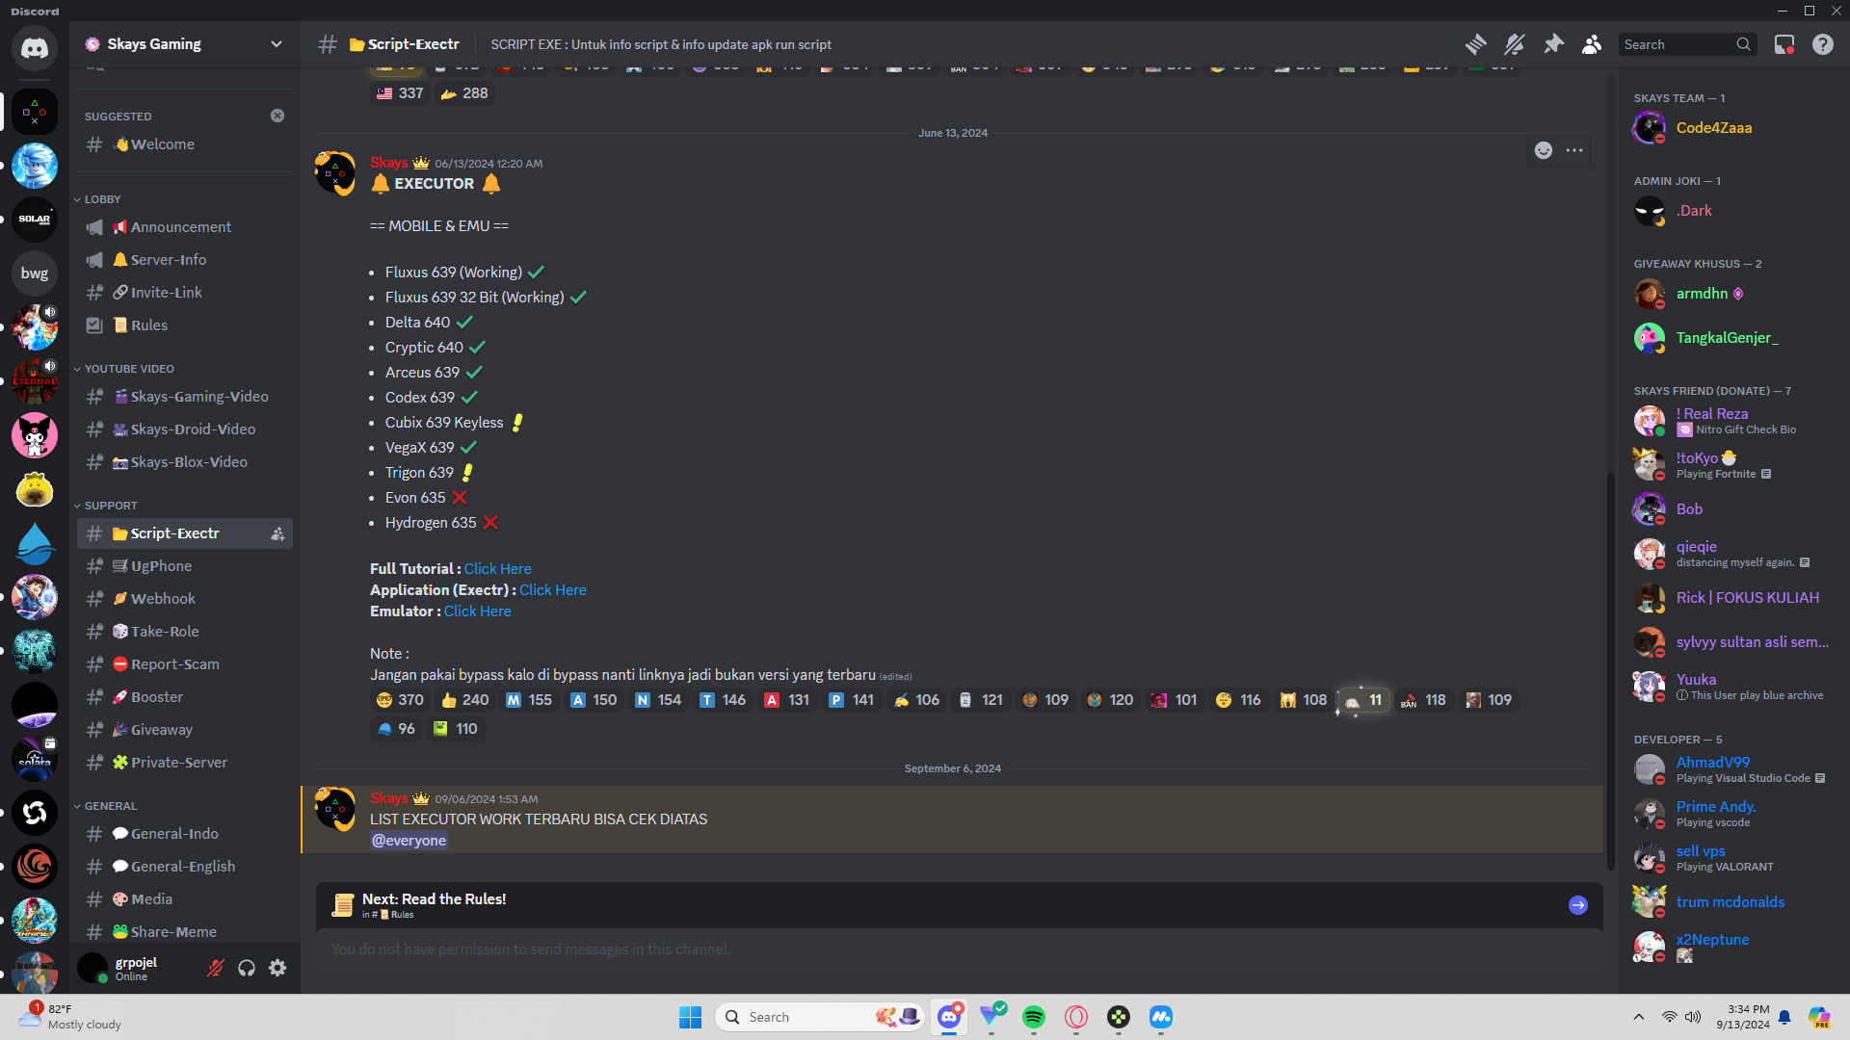Toggle the N reaction with 154
This screenshot has height=1040, width=1850.
tap(658, 700)
